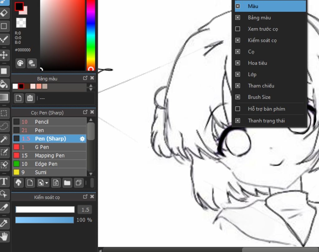Open Pen (Sharp) brush settings gear
This screenshot has width=319, height=252.
[82, 139]
